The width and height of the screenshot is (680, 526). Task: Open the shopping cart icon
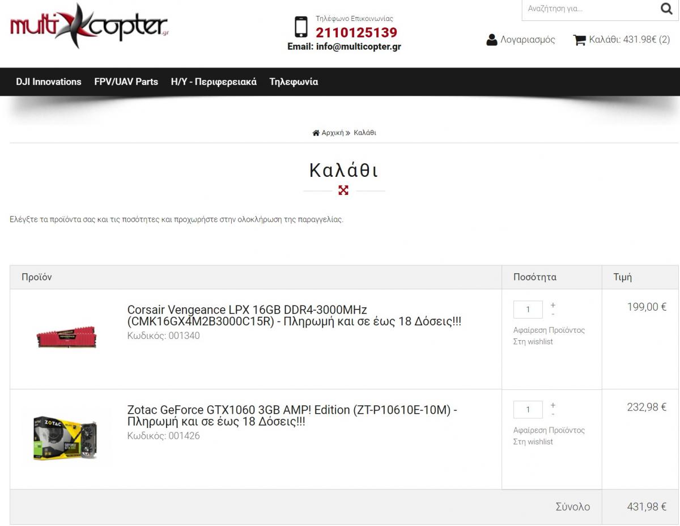[x=579, y=40]
